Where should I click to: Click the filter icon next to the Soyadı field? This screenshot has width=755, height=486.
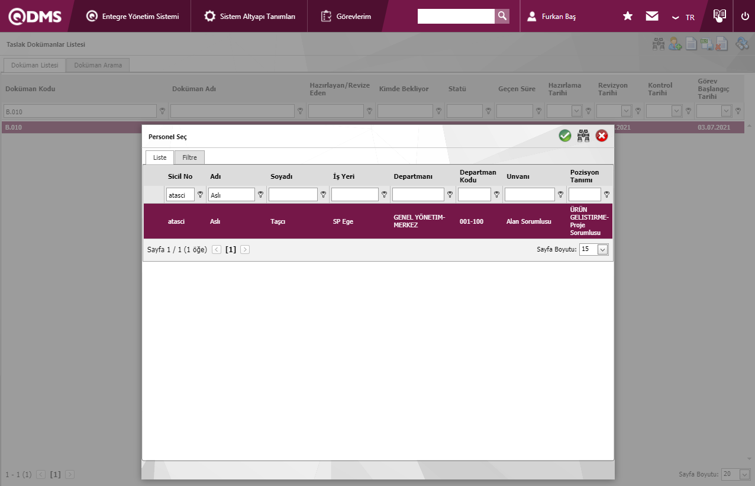[323, 194]
